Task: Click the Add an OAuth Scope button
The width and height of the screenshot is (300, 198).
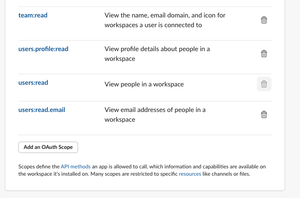Action: click(48, 147)
